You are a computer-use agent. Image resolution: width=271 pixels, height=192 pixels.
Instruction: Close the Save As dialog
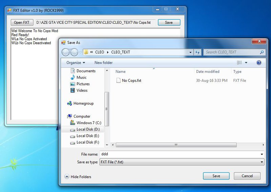click(x=259, y=41)
